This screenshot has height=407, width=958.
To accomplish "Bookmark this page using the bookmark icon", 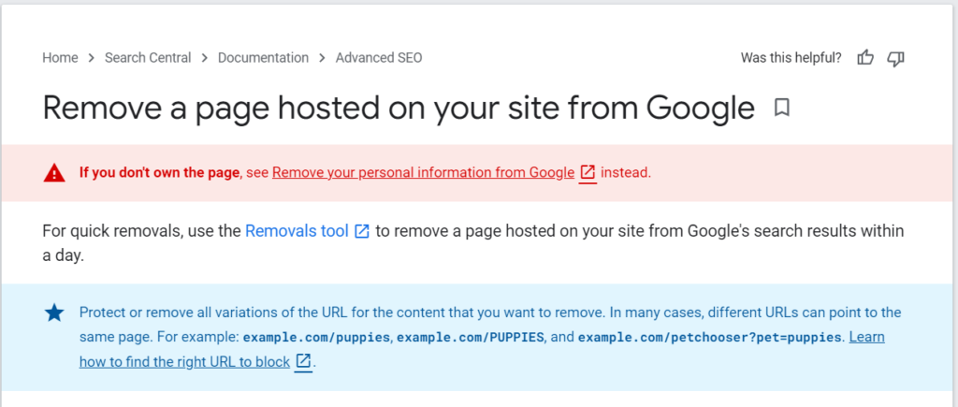I will [x=782, y=109].
